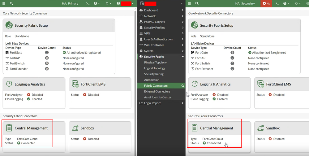Open hamburger menu in HA Secondary window

click(189, 3)
